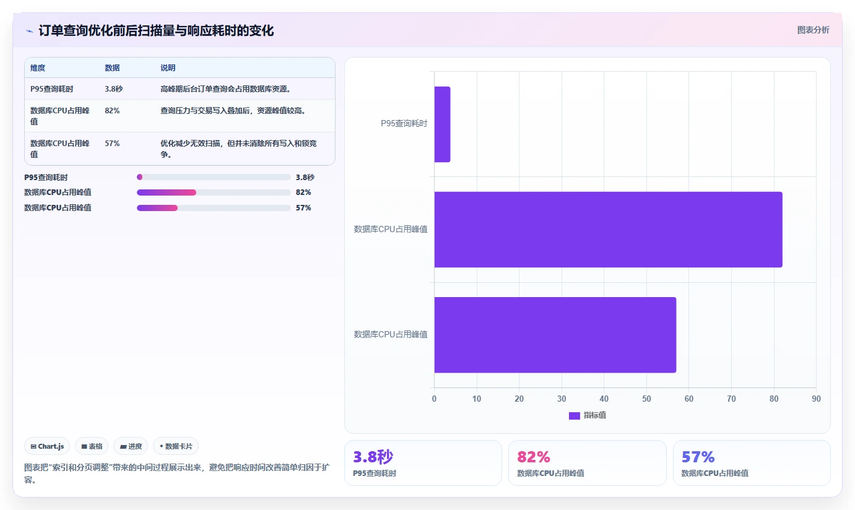Click the 82% value beside the progress bar
This screenshot has width=855, height=510.
303,192
